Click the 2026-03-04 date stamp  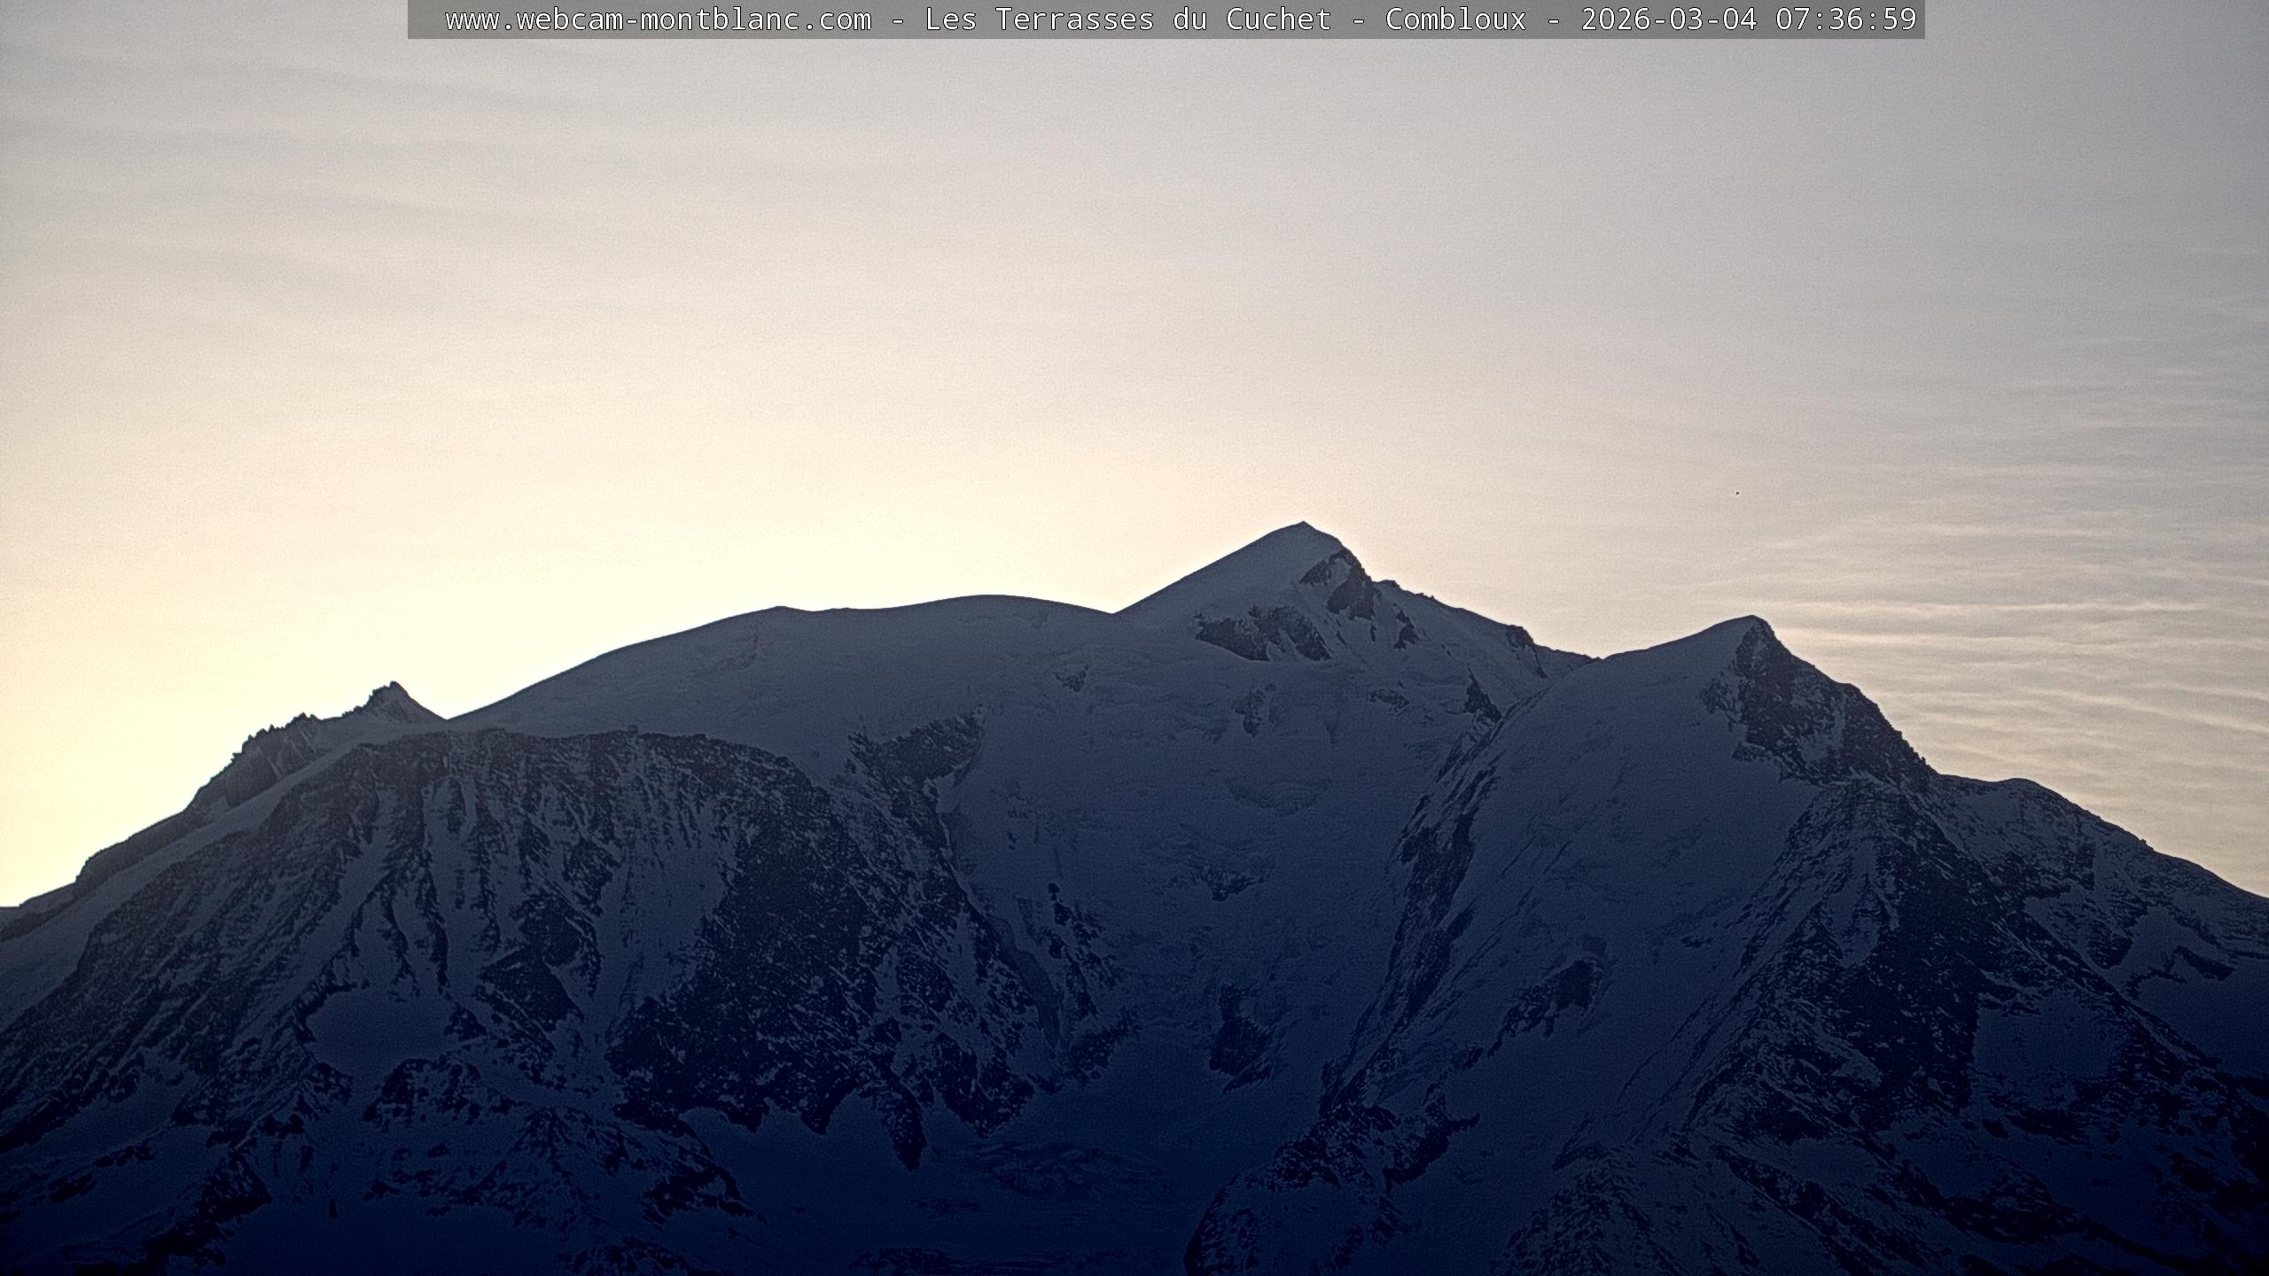[1668, 19]
